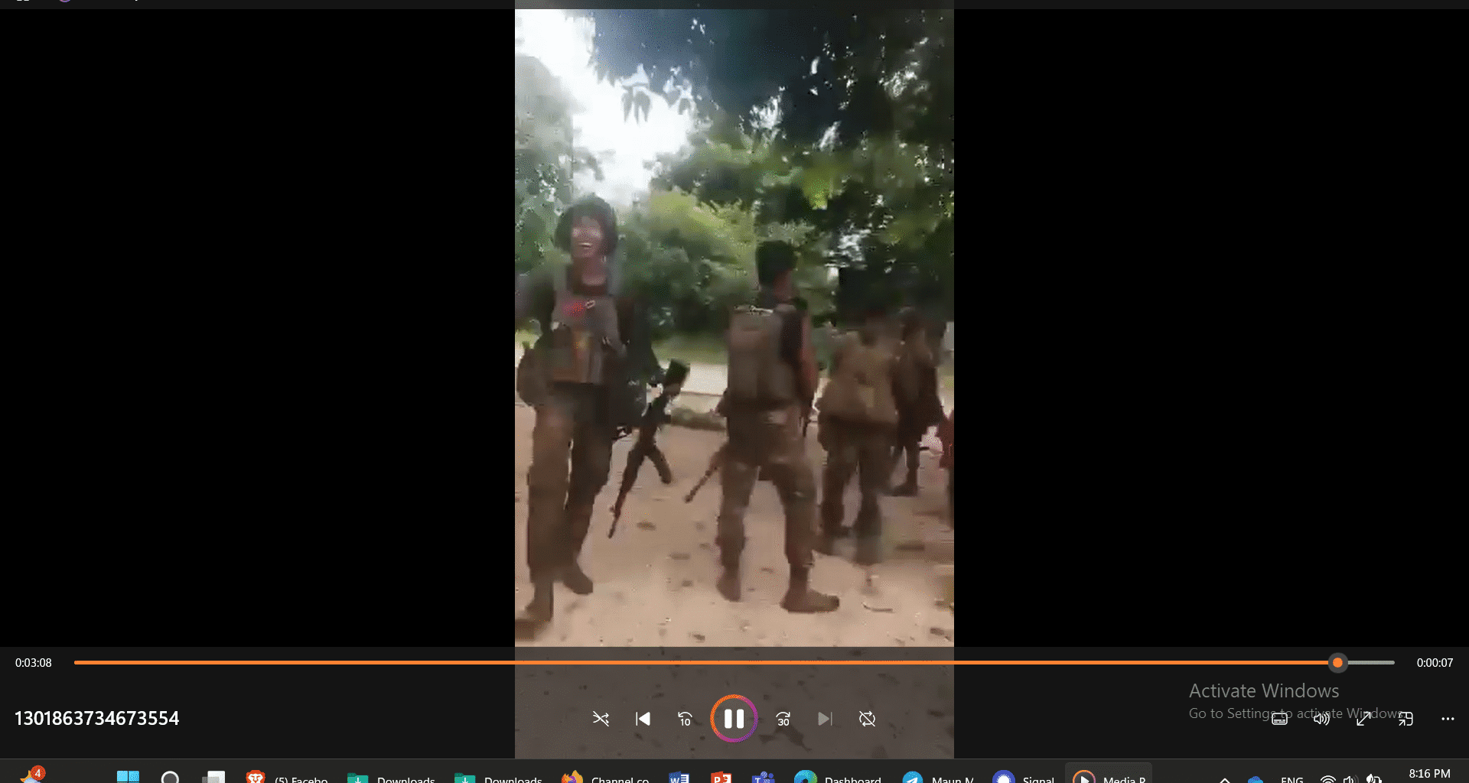Pause the playing video
This screenshot has height=783, width=1469.
(734, 719)
